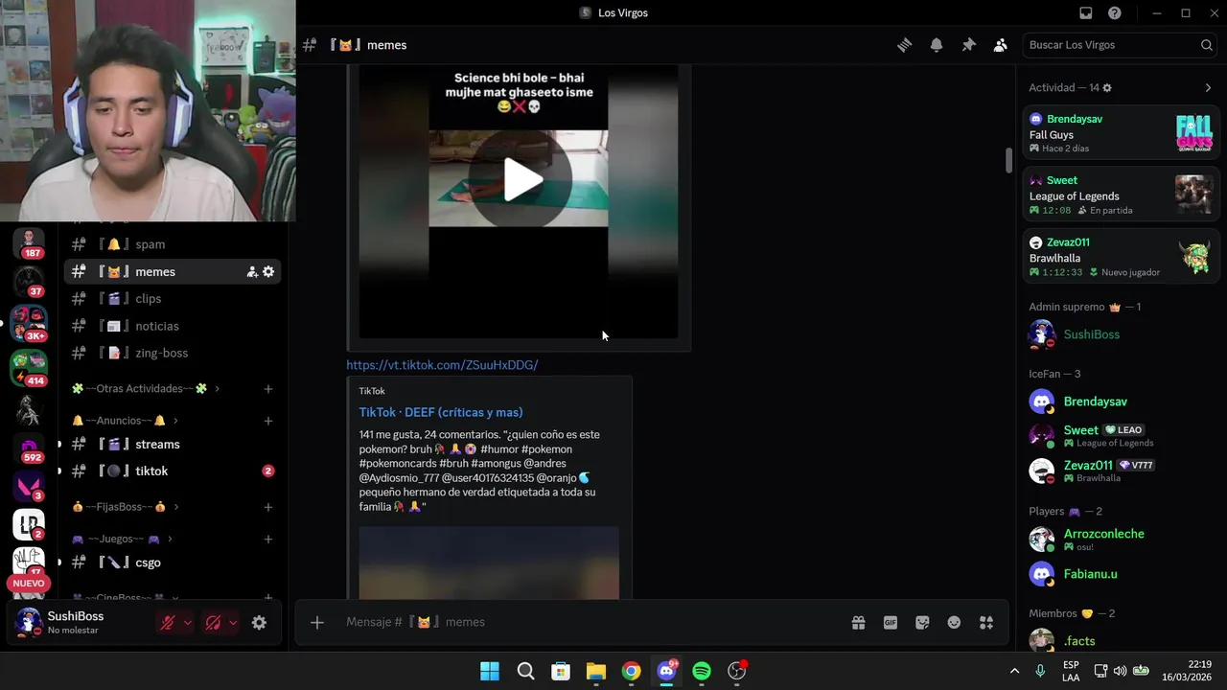
Task: Toggle microphone mute button
Action: 168,623
